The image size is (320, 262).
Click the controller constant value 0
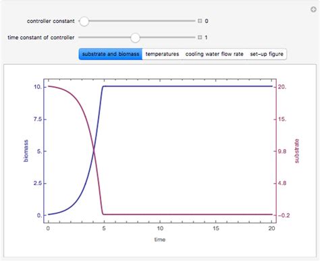coord(207,21)
